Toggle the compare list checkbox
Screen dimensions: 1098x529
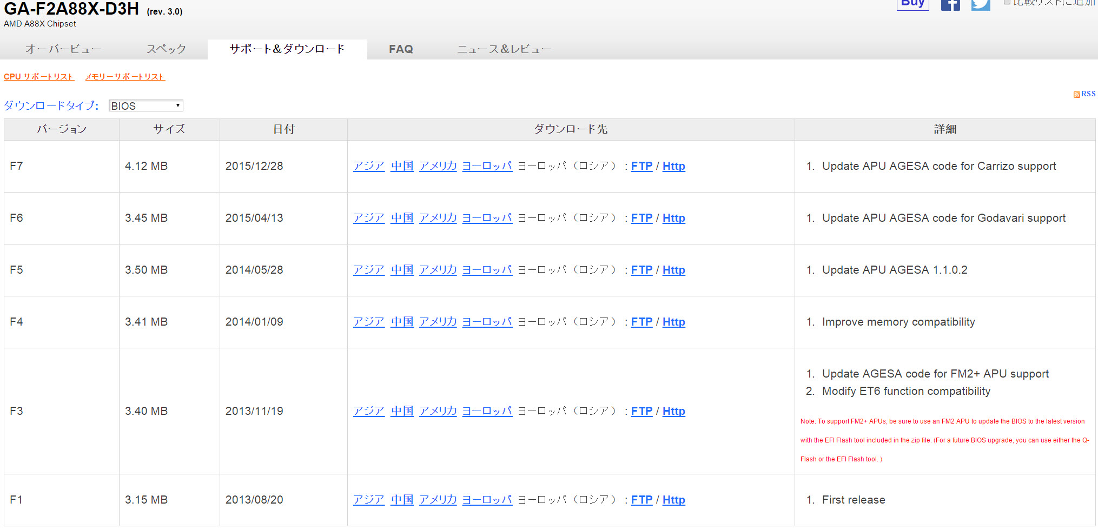point(1007,2)
